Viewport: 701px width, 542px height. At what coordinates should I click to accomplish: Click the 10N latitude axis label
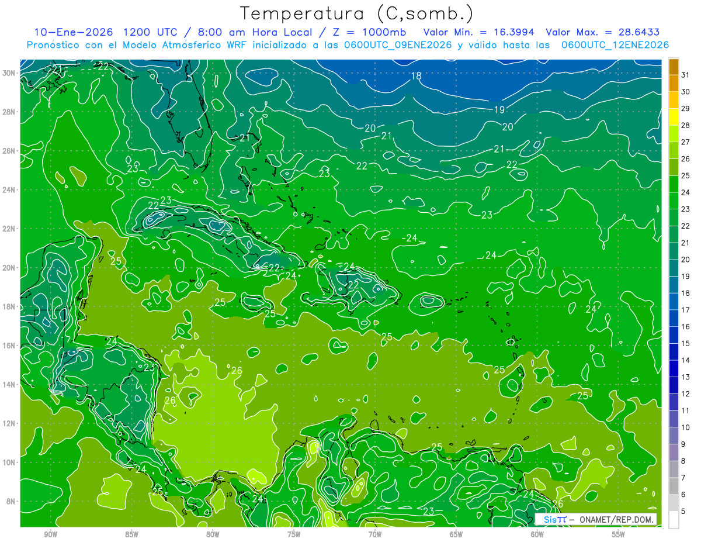(9, 462)
